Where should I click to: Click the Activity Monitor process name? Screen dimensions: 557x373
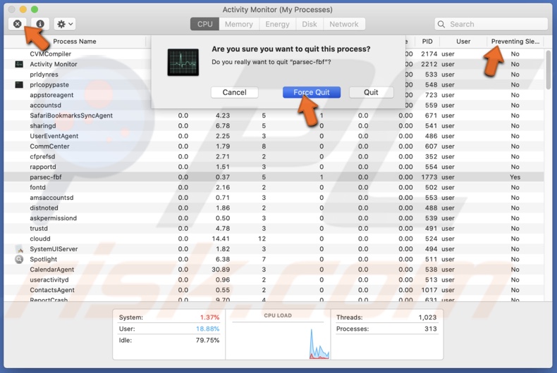[54, 64]
